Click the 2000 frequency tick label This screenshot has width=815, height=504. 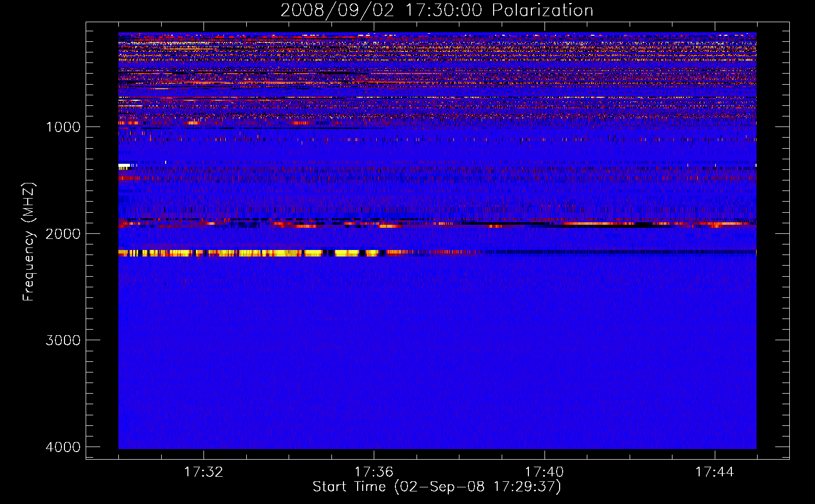tap(63, 234)
